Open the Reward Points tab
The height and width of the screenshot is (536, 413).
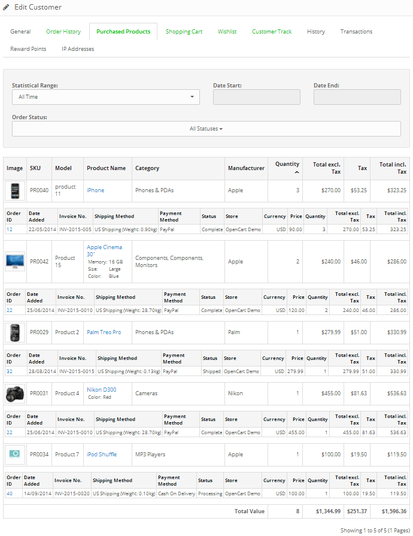click(28, 49)
